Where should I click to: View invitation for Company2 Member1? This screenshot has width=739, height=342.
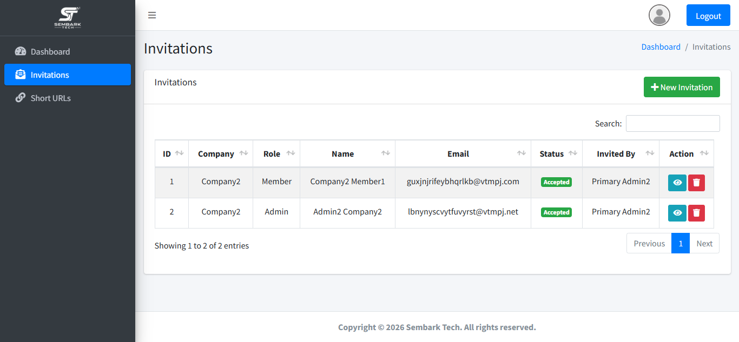pos(677,183)
